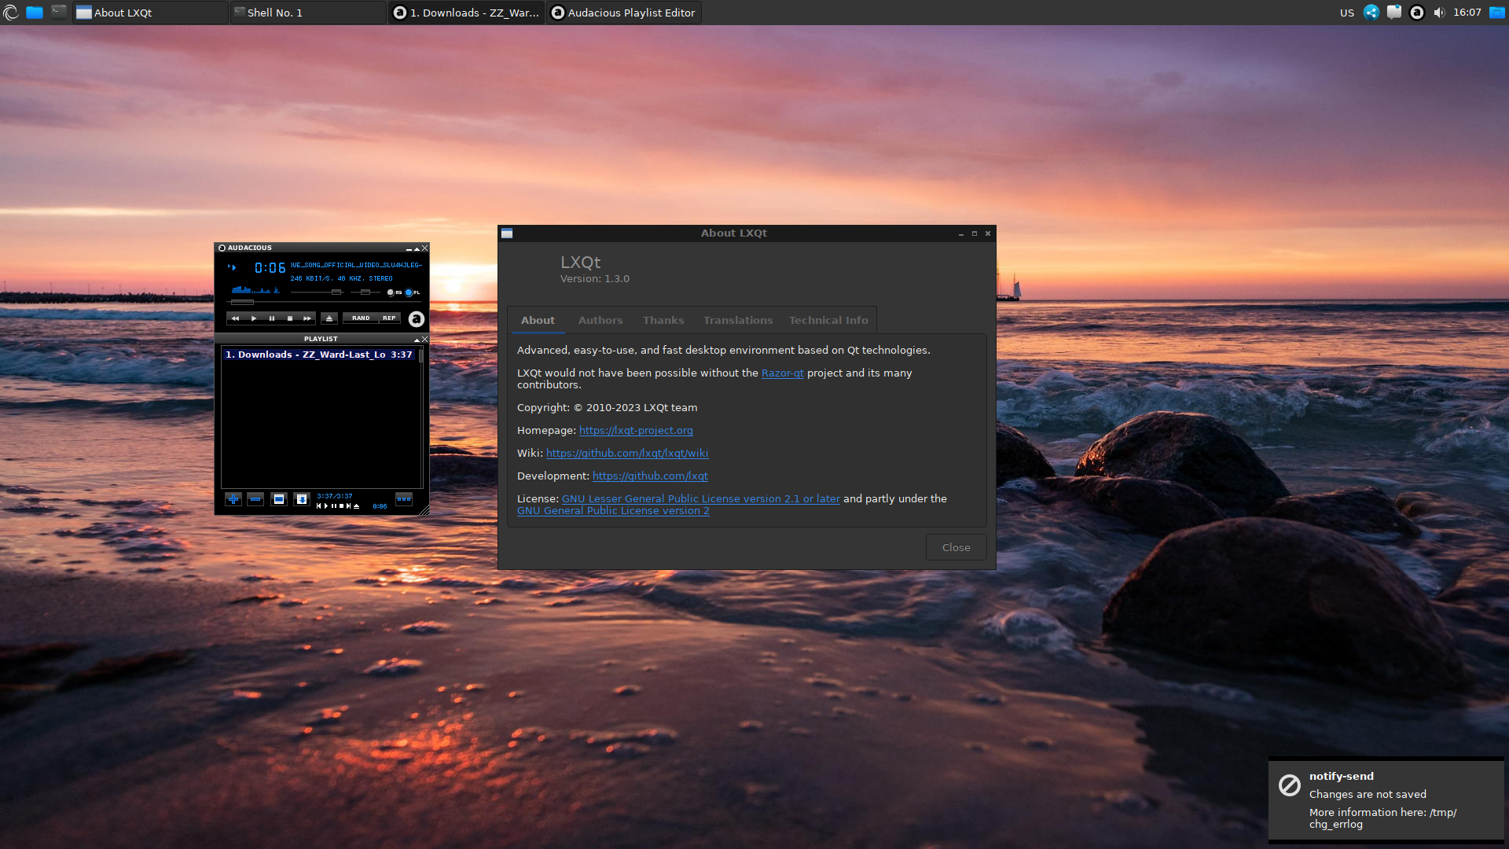Click the Select-all button in playlist footer
Screen dimensions: 1509x849
(x=279, y=499)
